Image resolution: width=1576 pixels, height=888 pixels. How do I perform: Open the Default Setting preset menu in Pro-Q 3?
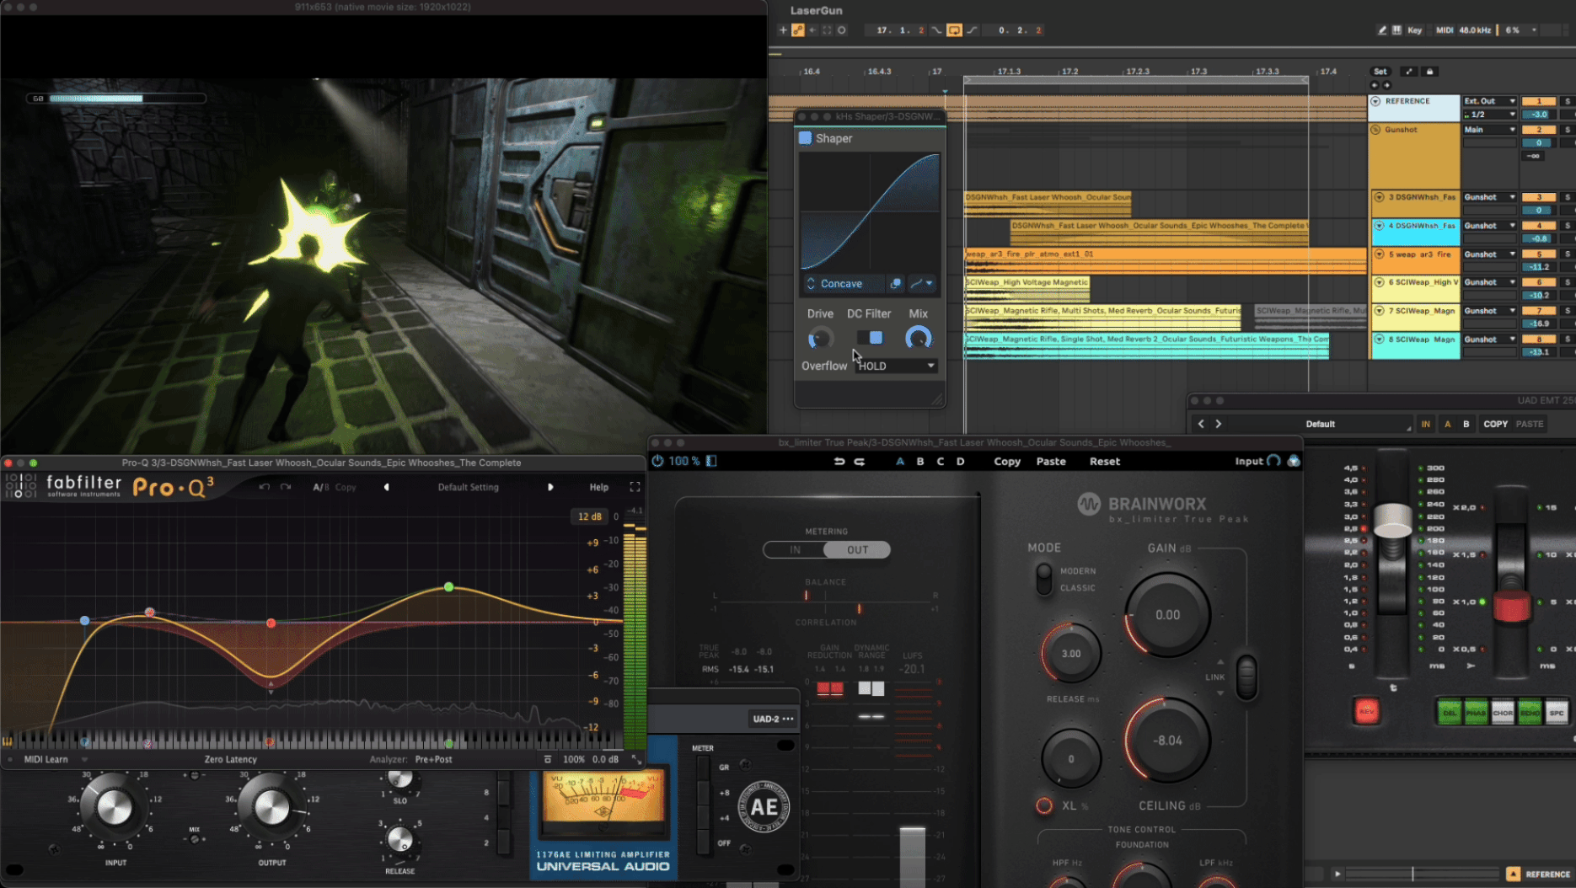click(x=468, y=487)
